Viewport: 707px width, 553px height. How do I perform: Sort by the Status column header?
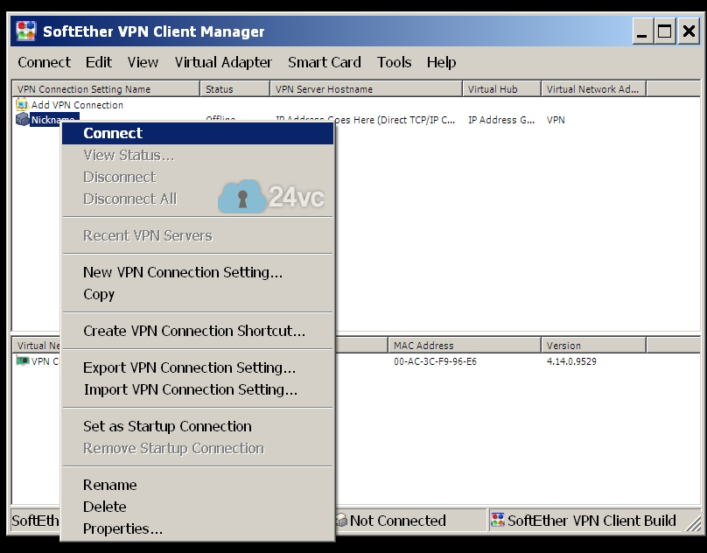(x=234, y=89)
